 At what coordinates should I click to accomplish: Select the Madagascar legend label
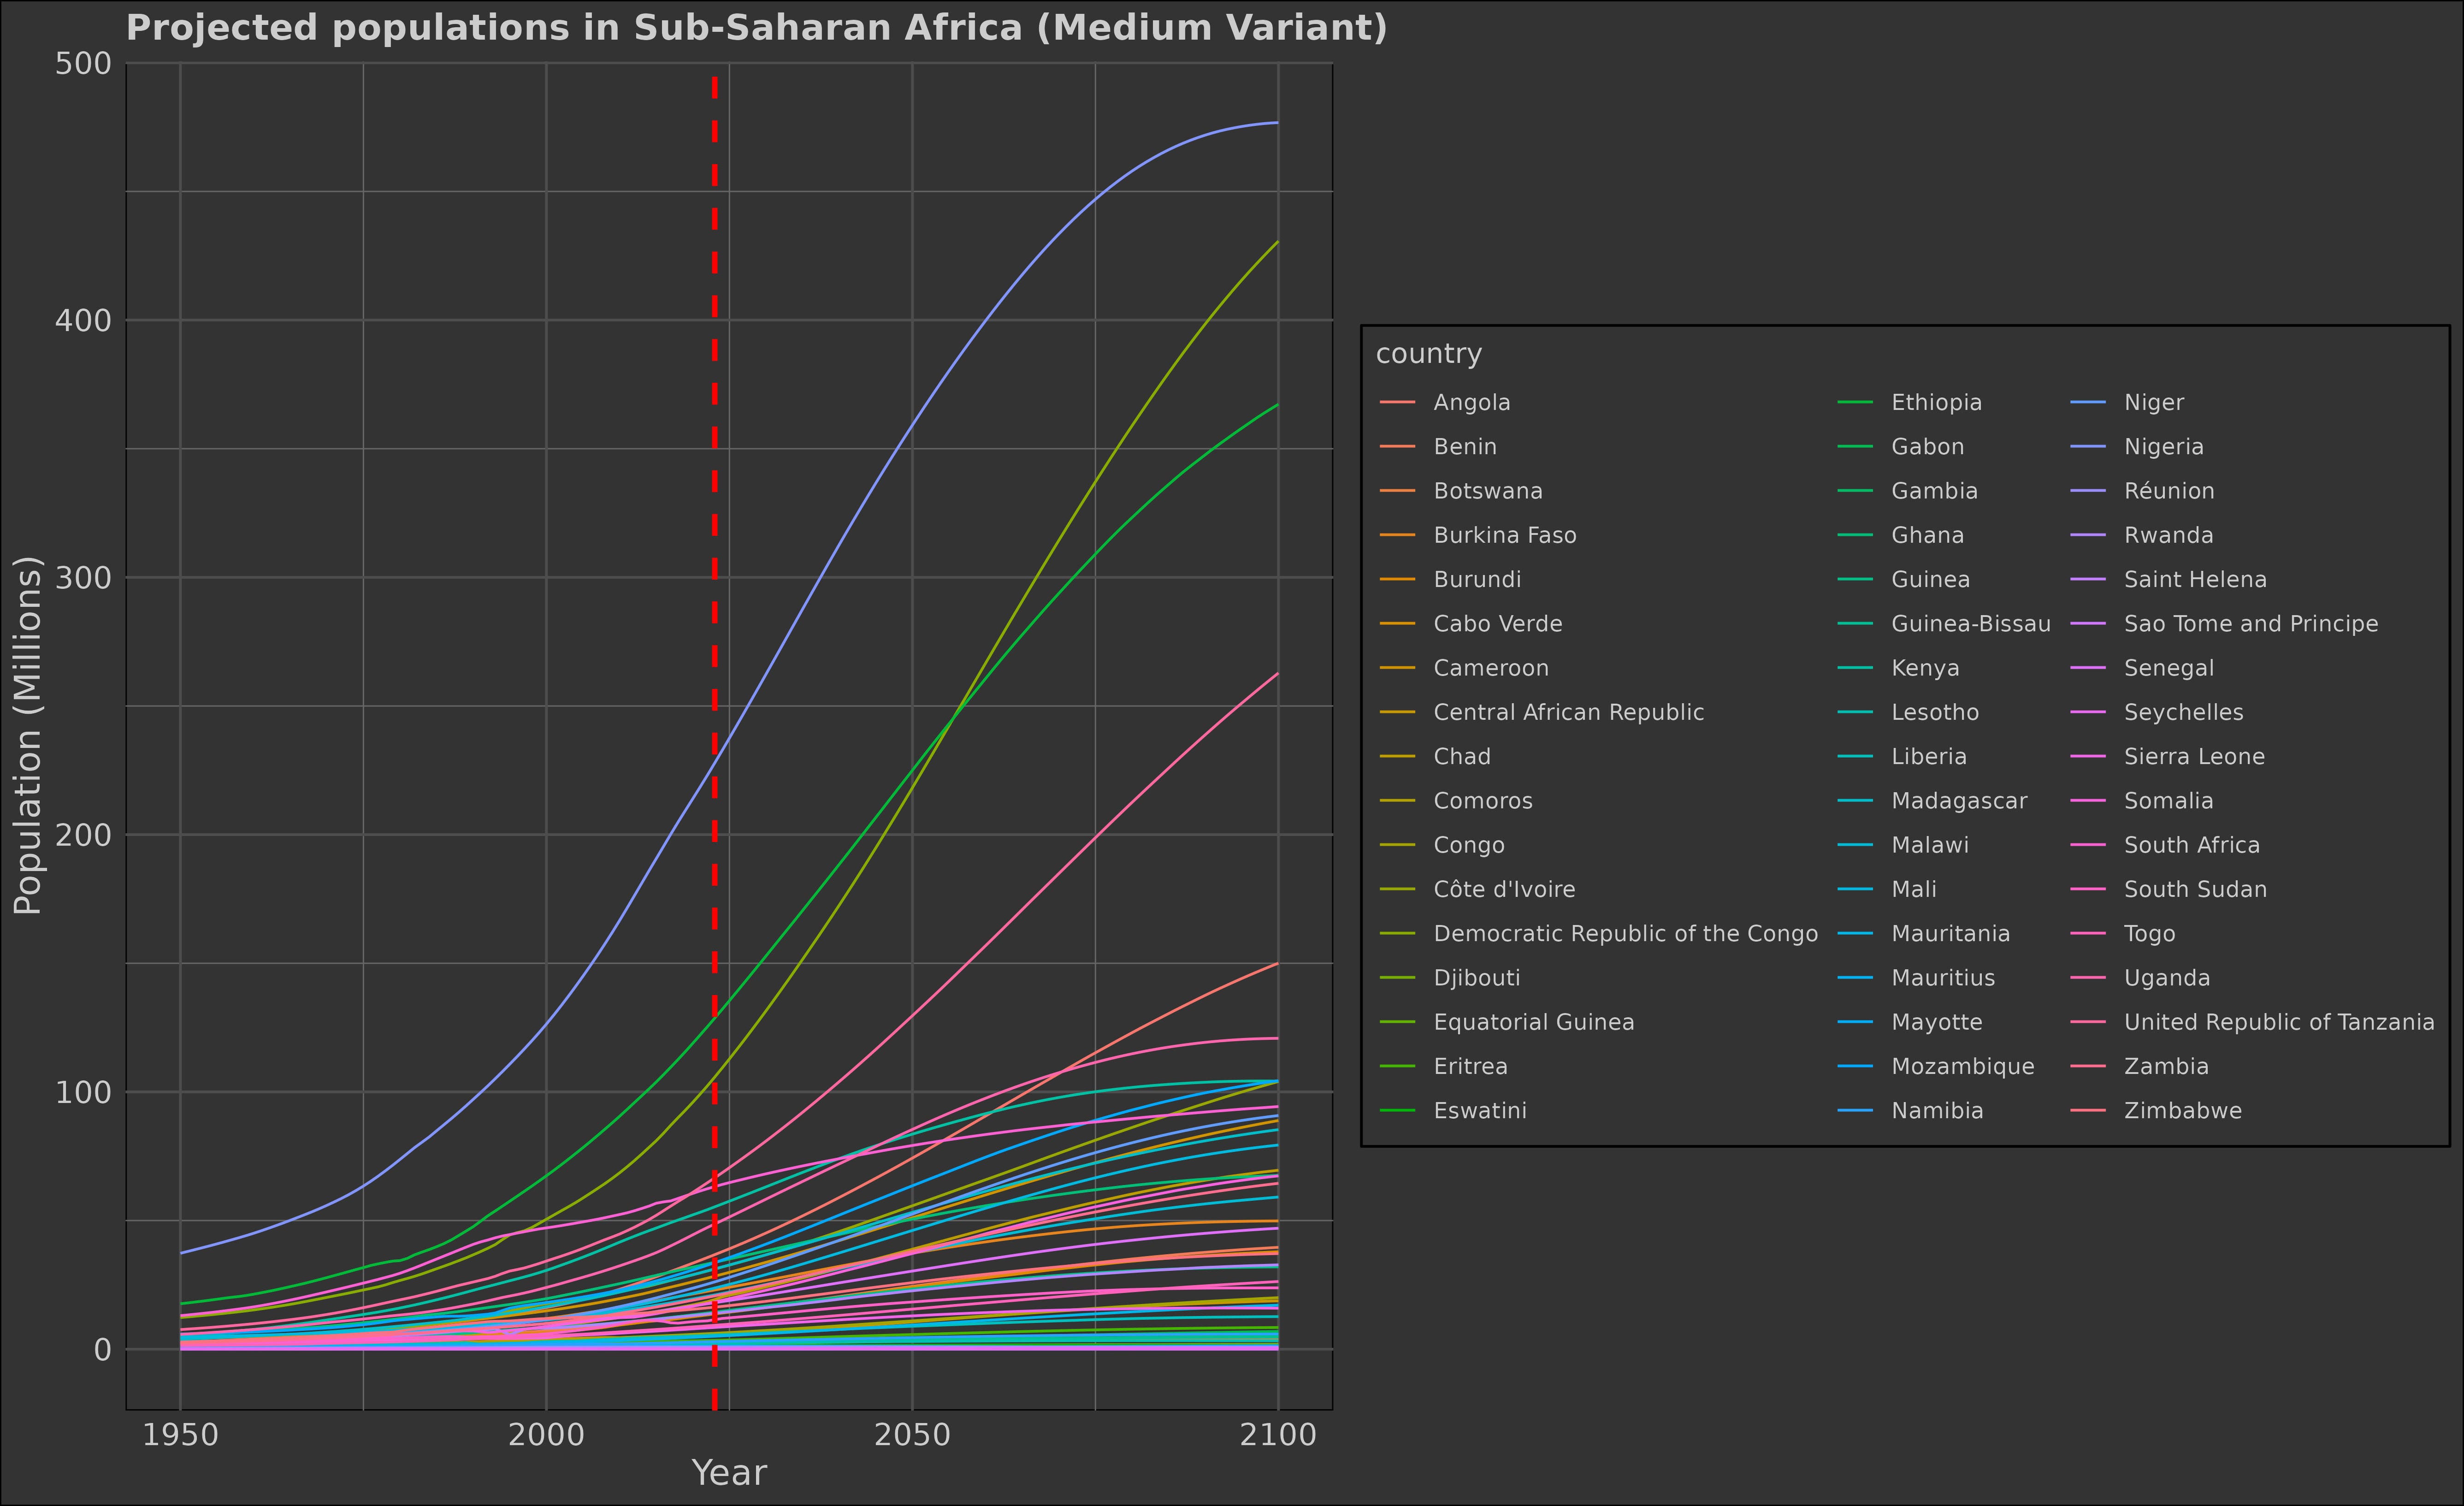[x=1959, y=801]
